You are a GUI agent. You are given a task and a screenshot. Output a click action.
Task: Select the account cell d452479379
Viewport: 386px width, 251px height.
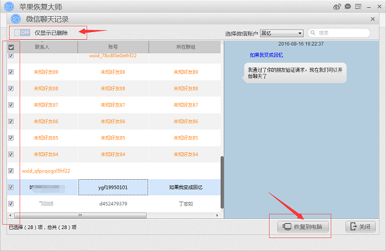pos(113,203)
